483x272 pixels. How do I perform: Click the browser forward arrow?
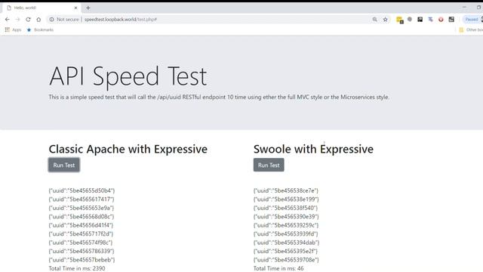point(17,20)
